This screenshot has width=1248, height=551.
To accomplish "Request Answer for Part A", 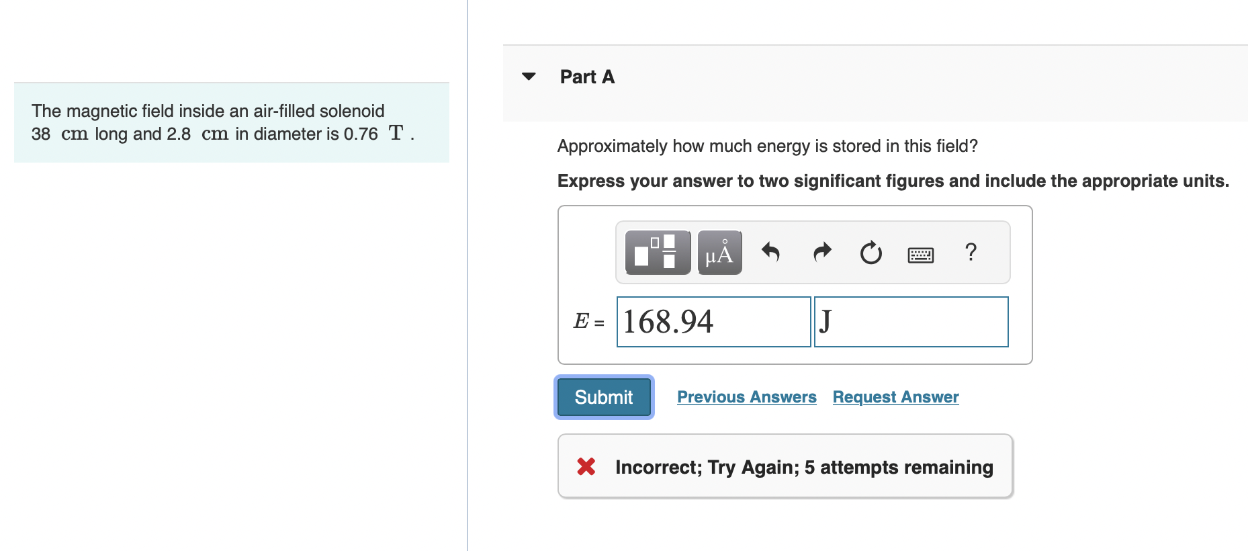I will click(x=895, y=396).
